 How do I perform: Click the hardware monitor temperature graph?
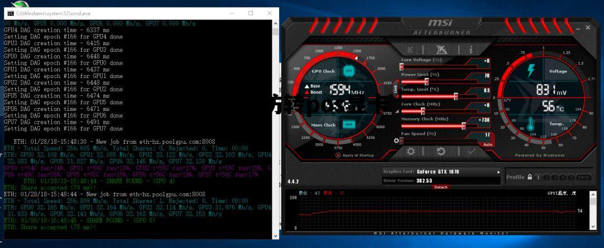pos(438,213)
